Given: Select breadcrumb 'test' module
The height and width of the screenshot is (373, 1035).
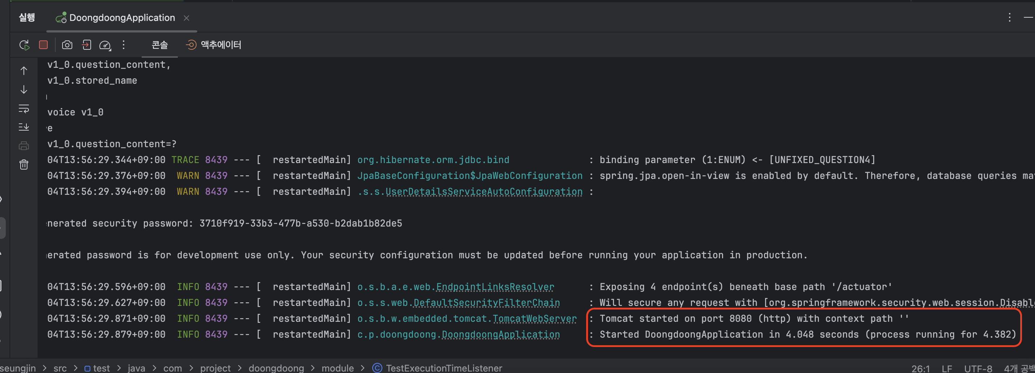Looking at the screenshot, I should 97,368.
